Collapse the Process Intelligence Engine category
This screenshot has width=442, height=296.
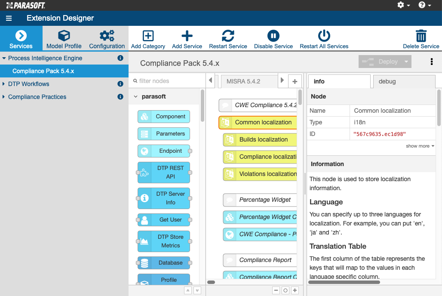[4, 58]
